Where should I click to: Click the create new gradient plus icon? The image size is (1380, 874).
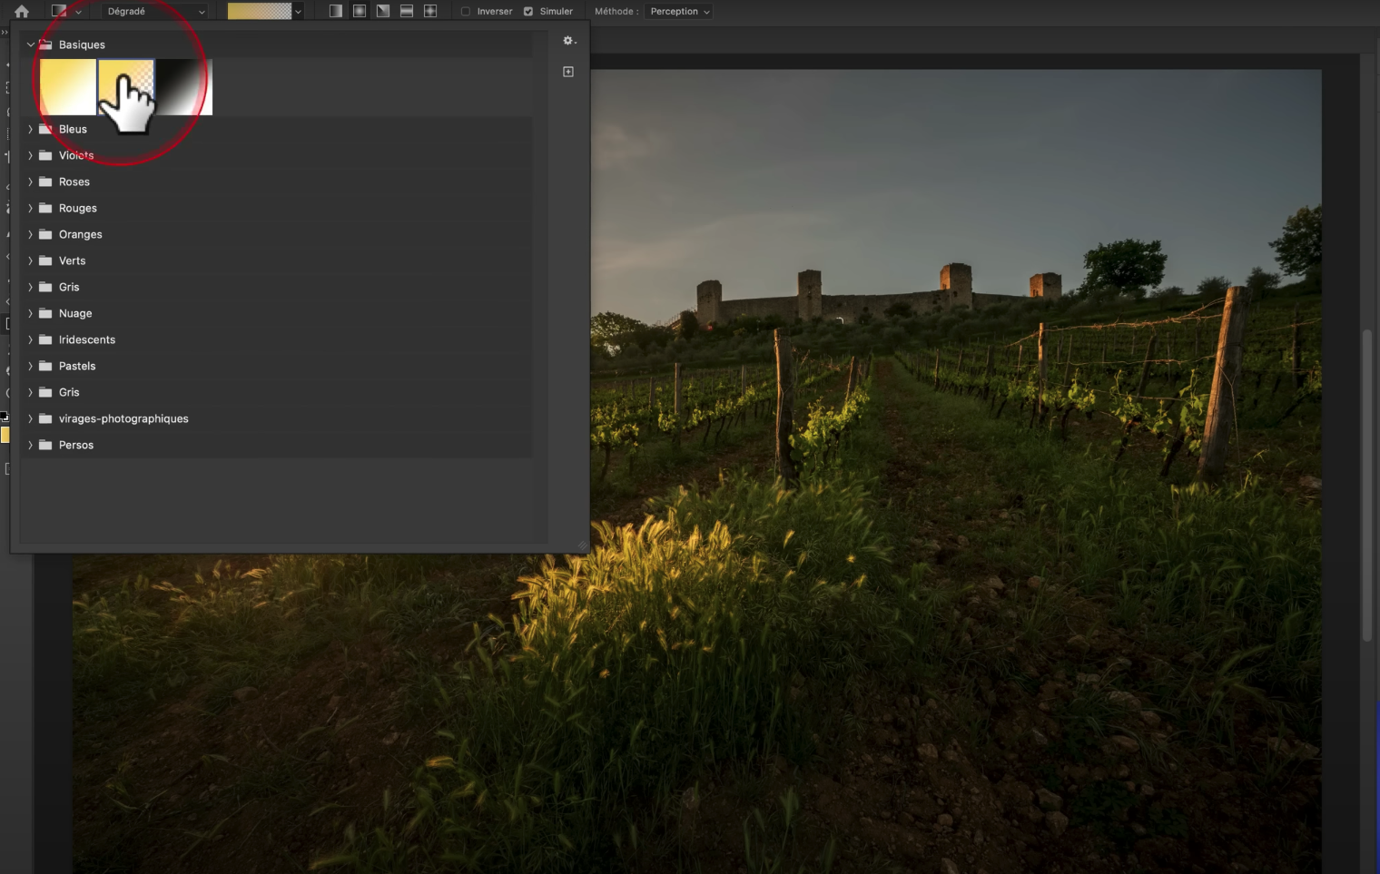(x=568, y=72)
